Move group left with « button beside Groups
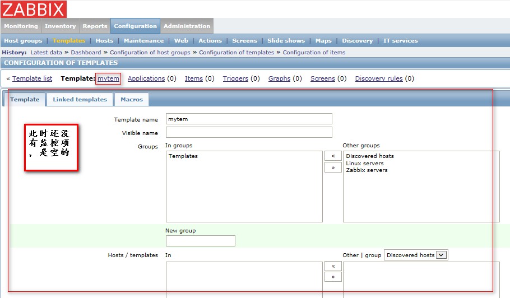 pos(333,156)
